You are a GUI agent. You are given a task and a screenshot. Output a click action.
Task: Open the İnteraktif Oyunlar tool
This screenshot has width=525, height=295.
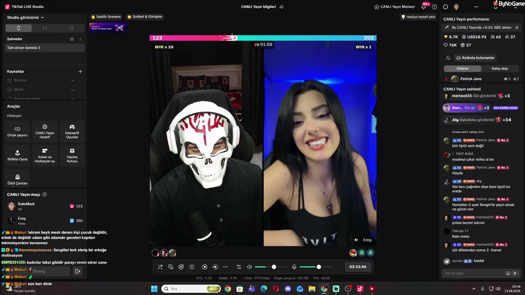[72, 132]
